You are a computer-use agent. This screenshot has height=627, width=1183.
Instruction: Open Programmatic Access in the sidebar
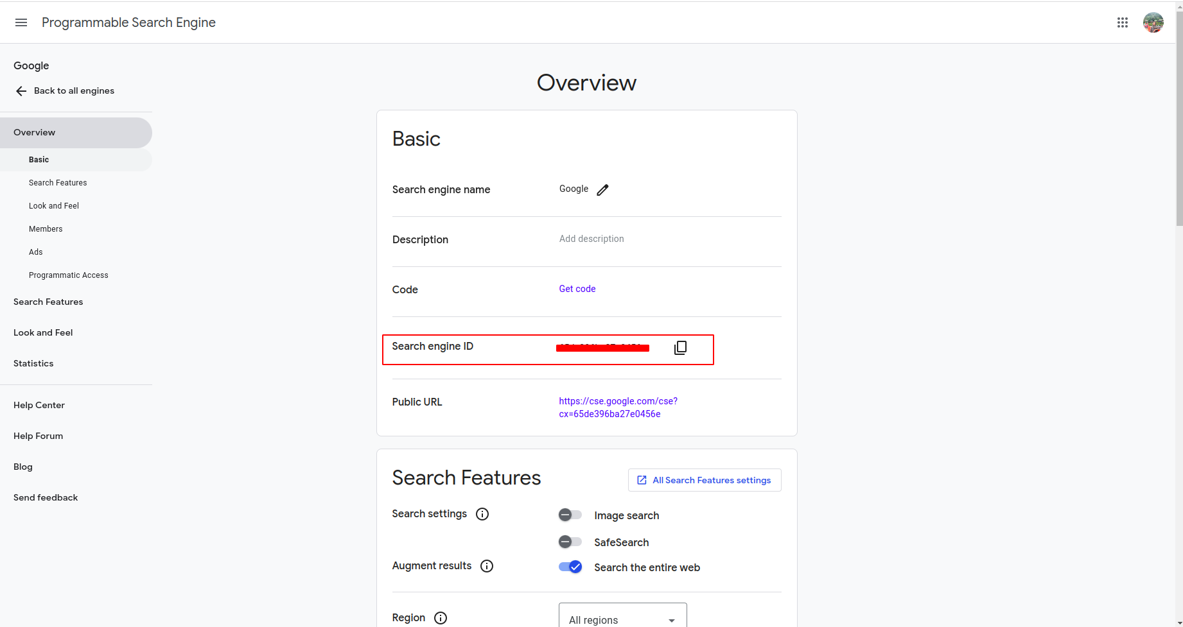pyautogui.click(x=69, y=275)
